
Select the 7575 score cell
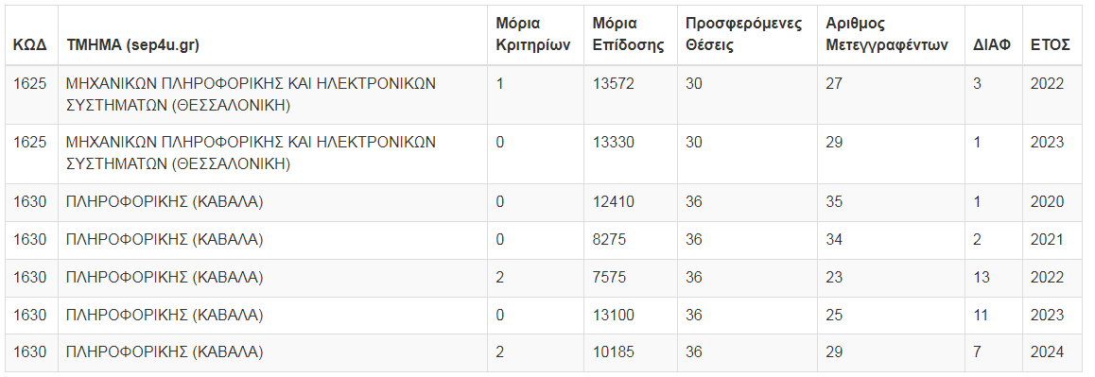609,277
